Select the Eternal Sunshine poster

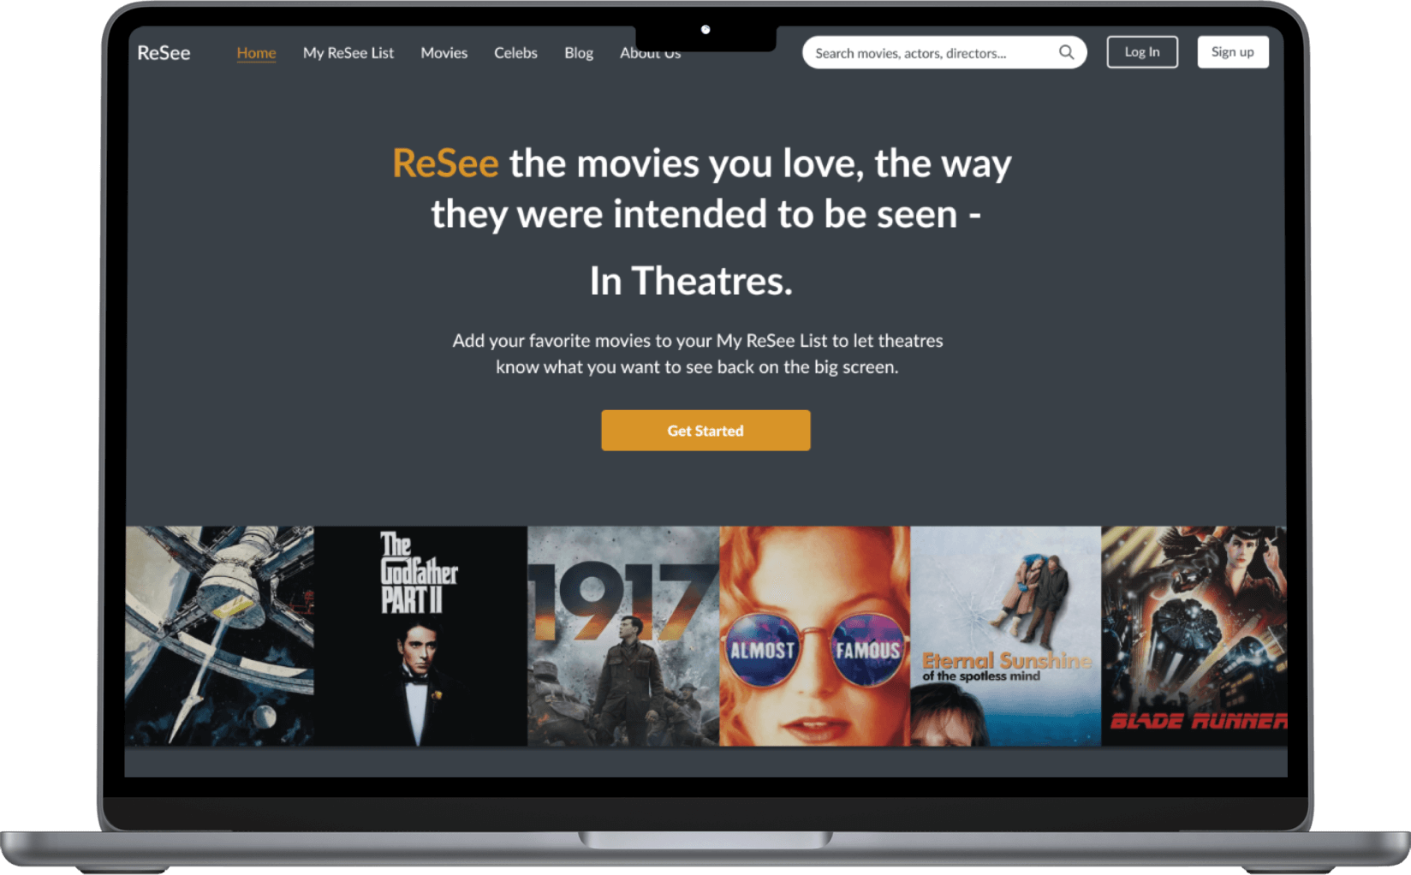click(1005, 636)
